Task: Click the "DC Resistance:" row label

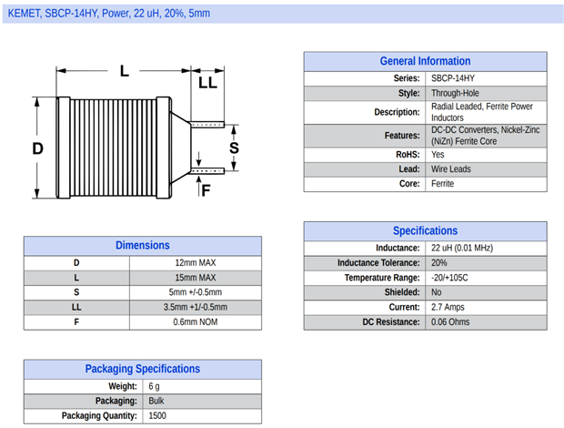Action: (x=391, y=322)
